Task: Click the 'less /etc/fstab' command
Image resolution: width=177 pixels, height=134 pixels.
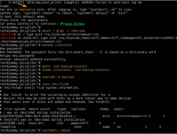Action: click(56, 84)
